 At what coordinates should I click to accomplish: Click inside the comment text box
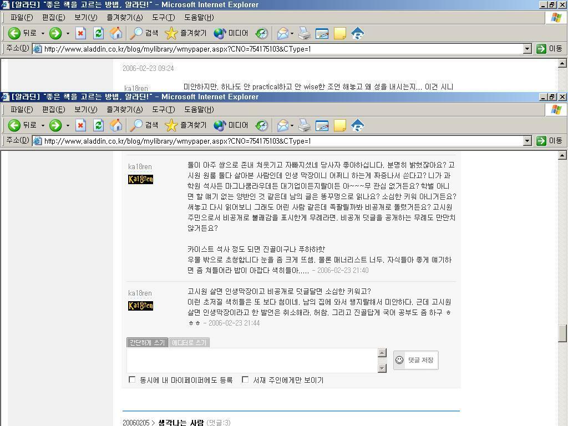[251, 360]
